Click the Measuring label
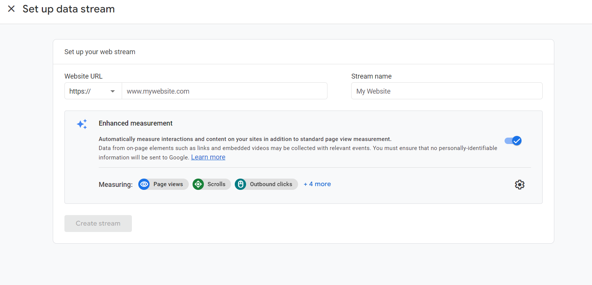This screenshot has width=592, height=285. [116, 185]
